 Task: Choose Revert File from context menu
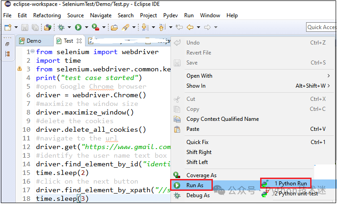(x=253, y=53)
